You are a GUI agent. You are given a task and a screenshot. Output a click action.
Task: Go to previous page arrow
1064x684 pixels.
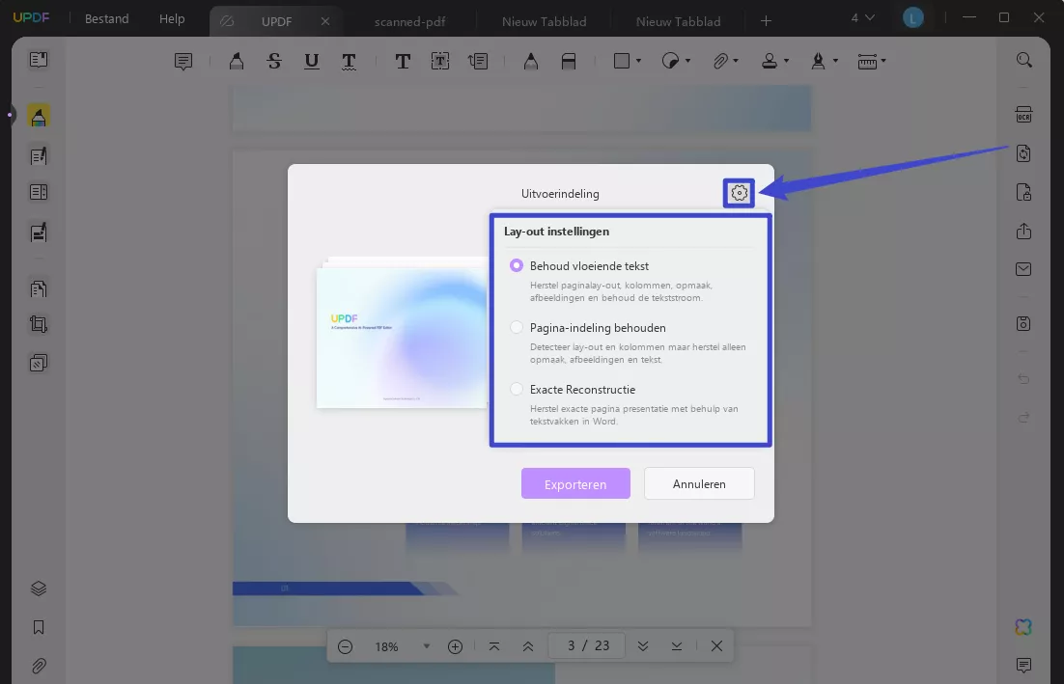(528, 646)
